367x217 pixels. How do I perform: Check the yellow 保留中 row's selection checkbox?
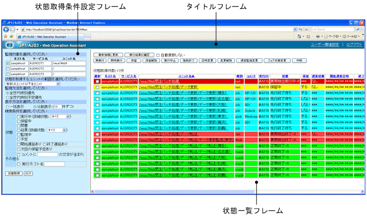coord(98,87)
